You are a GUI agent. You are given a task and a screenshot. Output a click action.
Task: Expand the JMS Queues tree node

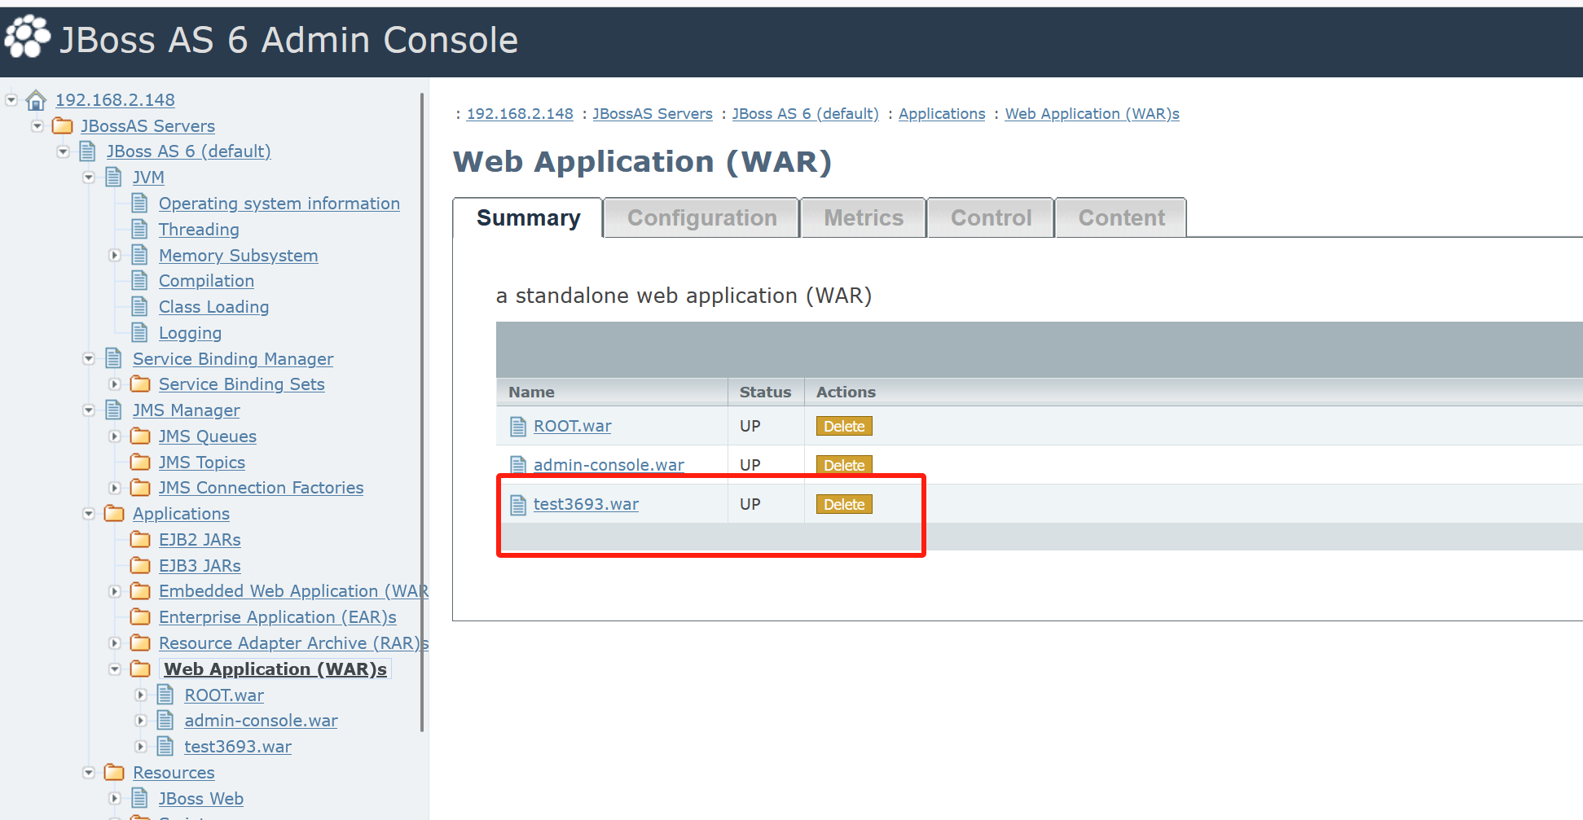click(x=115, y=436)
